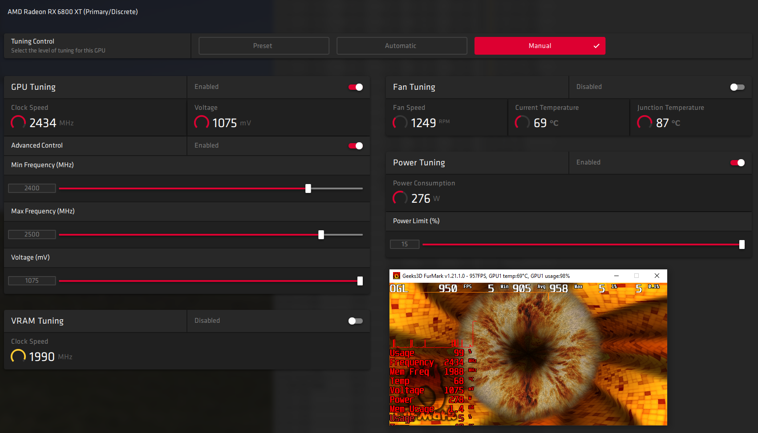Click the Junction Temperature gauge icon
Screen dimensions: 758x433
tap(645, 122)
